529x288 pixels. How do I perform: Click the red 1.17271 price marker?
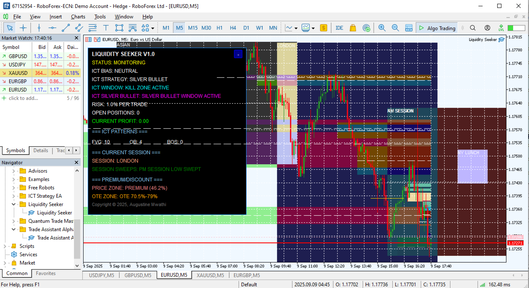[515, 243]
